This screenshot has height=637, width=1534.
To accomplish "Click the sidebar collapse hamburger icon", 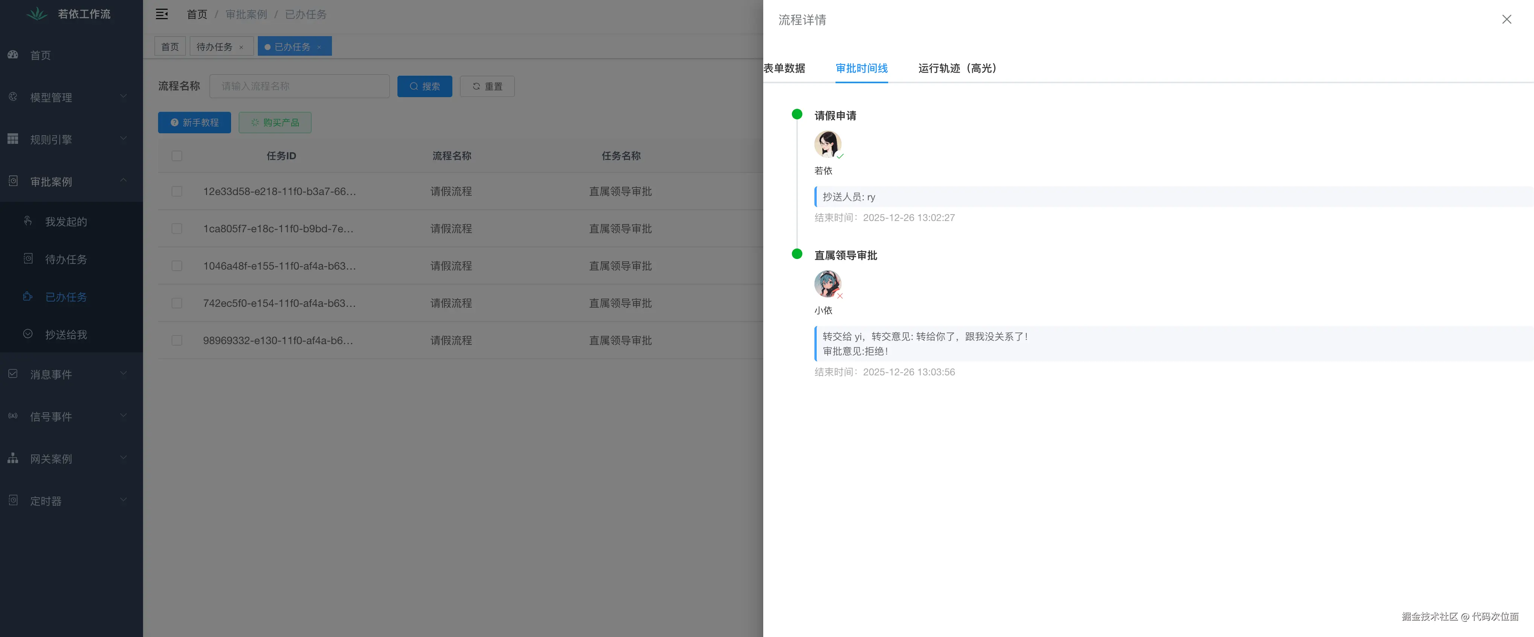I will 161,14.
